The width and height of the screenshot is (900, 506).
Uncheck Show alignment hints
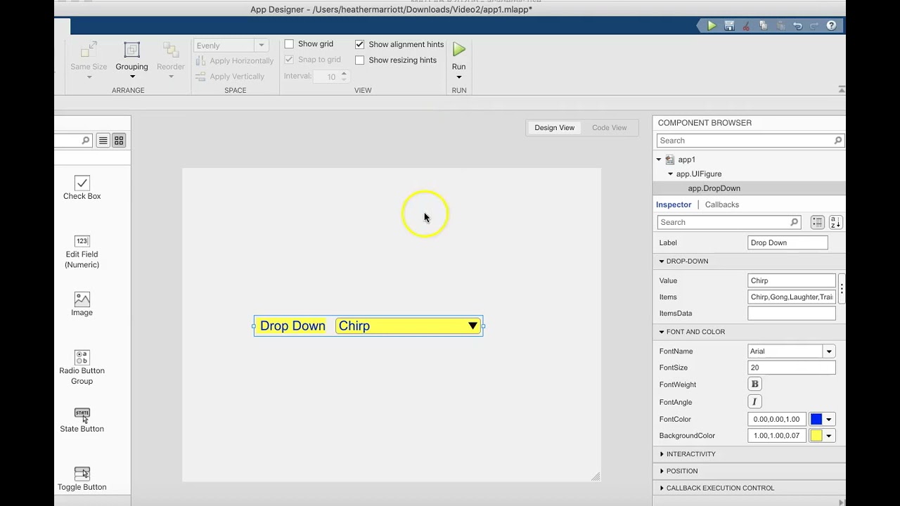point(359,44)
